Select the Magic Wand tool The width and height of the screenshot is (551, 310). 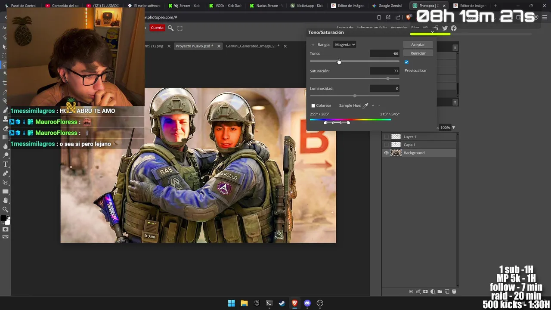(5, 74)
